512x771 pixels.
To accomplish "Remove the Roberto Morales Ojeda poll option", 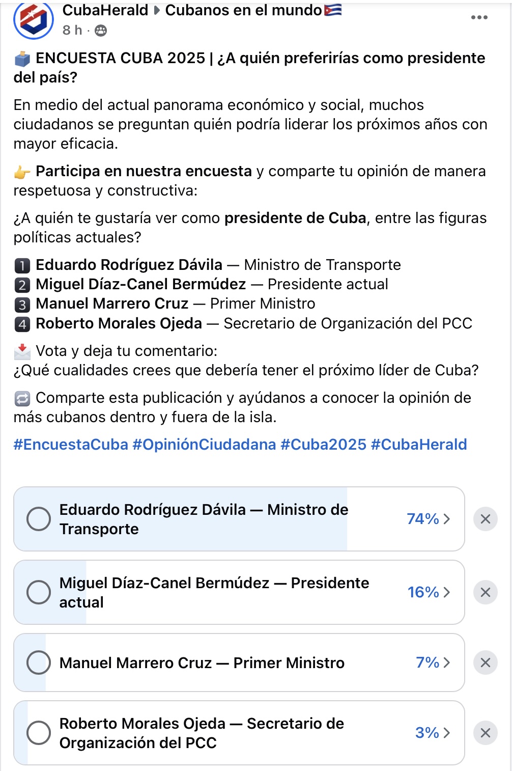I will [x=485, y=733].
